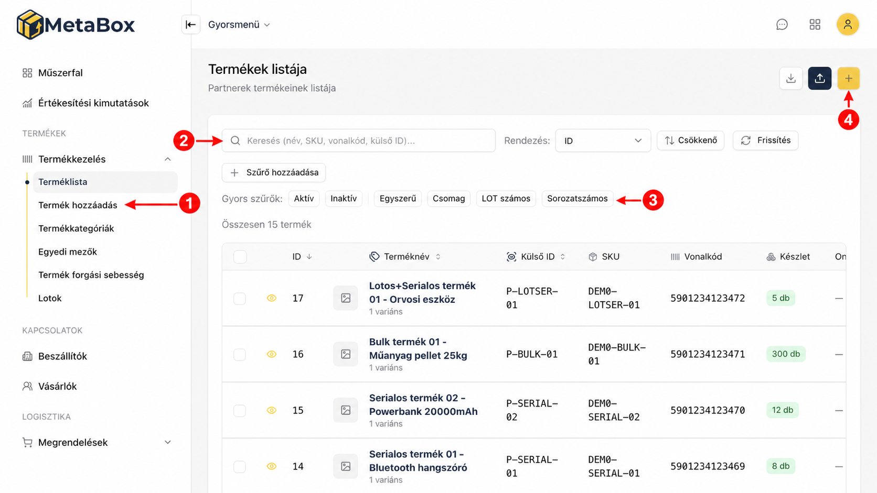Open the user profile avatar
Screen dimensions: 877x493
(848, 25)
